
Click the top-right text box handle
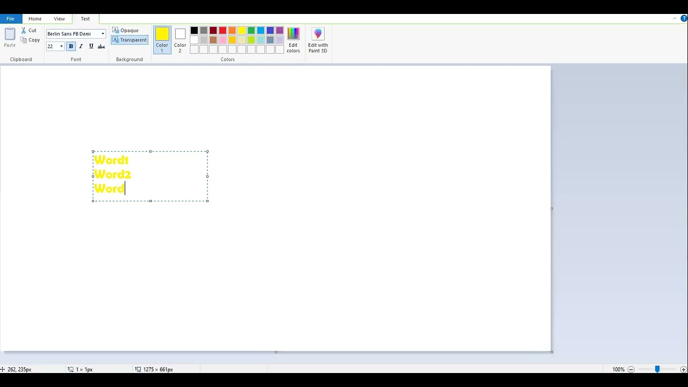[207, 152]
